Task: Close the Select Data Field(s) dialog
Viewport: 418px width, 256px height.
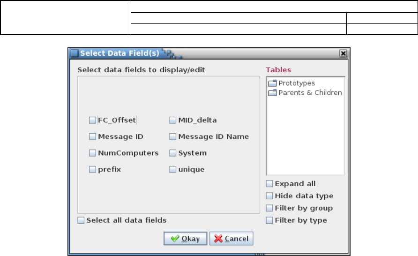Action: click(343, 53)
